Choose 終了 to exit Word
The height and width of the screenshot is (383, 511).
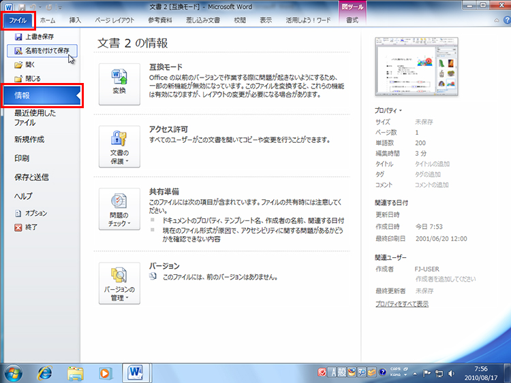pyautogui.click(x=26, y=227)
